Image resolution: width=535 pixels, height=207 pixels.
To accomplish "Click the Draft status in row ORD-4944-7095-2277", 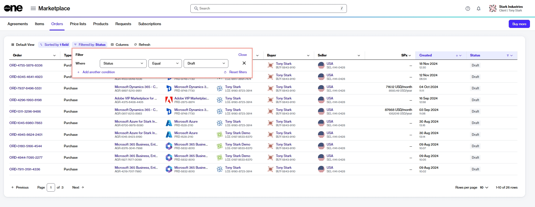I will coord(475,158).
